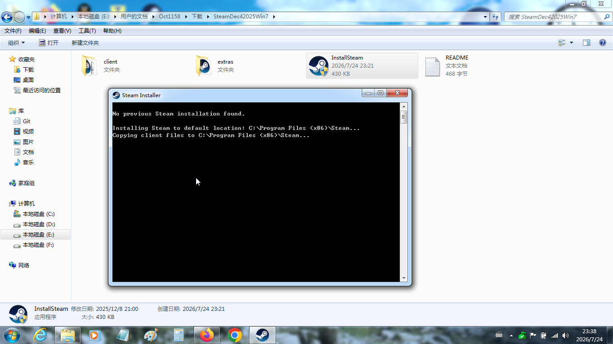This screenshot has width=613, height=344.
Task: Select 本地磁盘 (D:) in navigation pane
Action: point(39,224)
